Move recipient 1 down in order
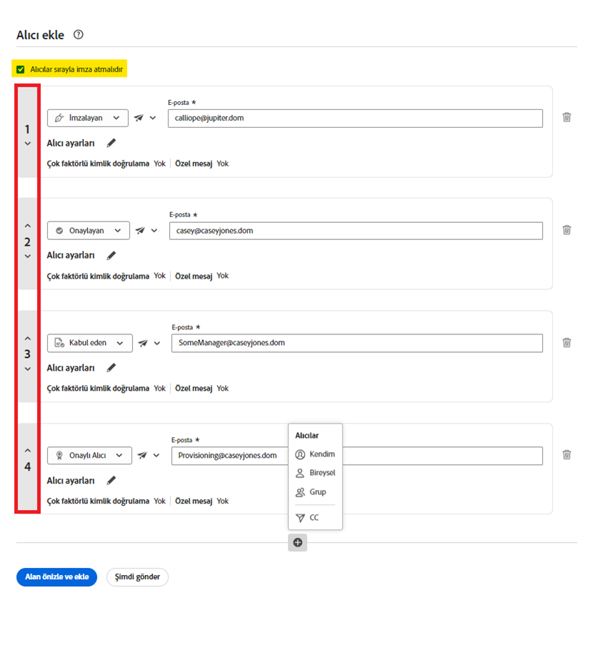593x655 pixels. [x=28, y=144]
